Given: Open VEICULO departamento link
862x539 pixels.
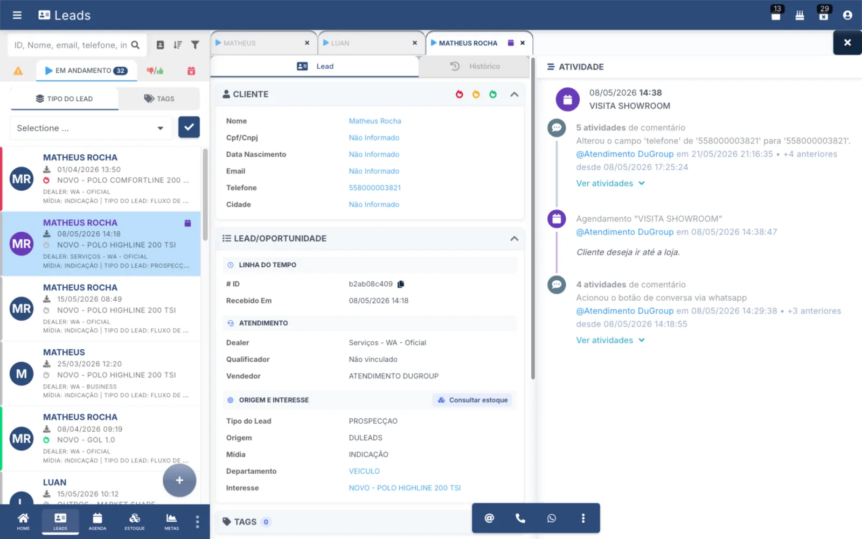Looking at the screenshot, I should [x=364, y=471].
